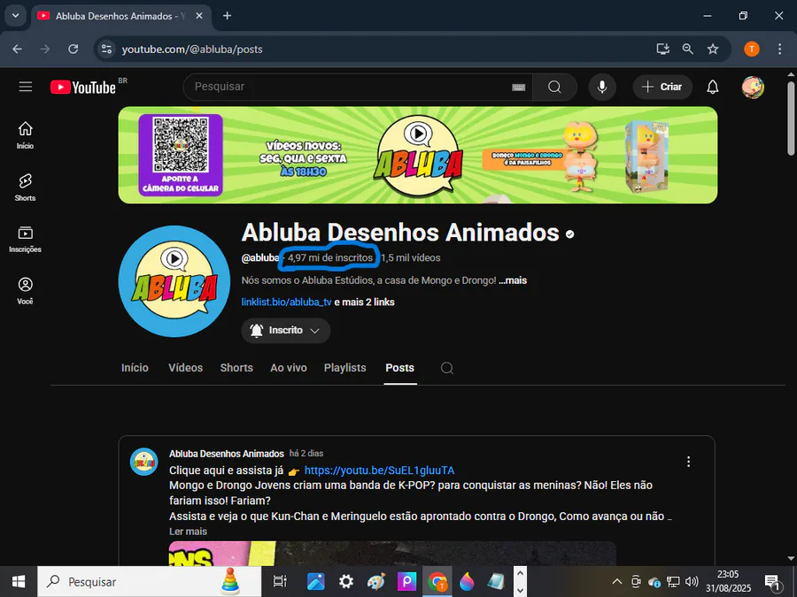This screenshot has height=597, width=797.
Task: Open the post's three-dot options menu
Action: click(688, 462)
